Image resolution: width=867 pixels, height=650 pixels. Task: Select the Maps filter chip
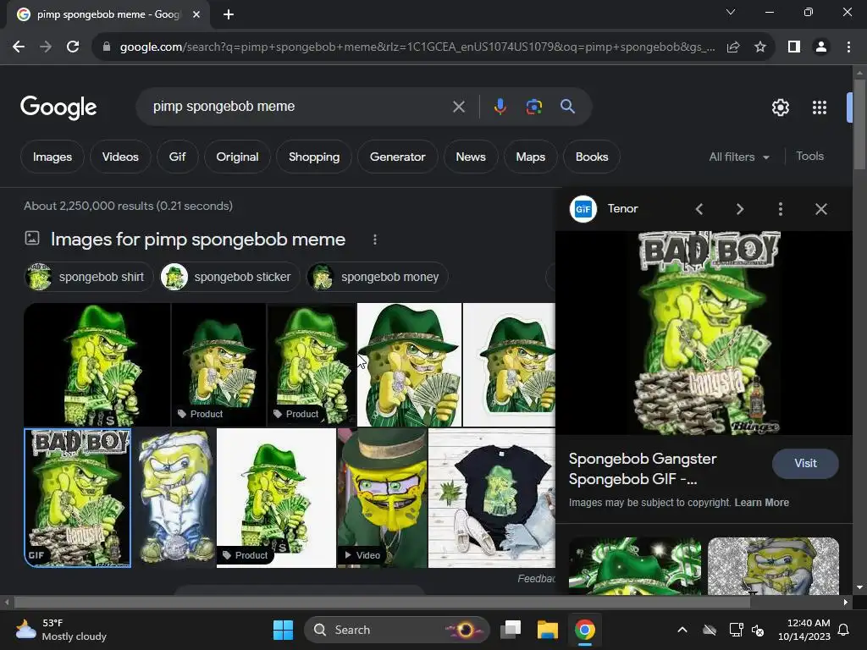pyautogui.click(x=530, y=157)
